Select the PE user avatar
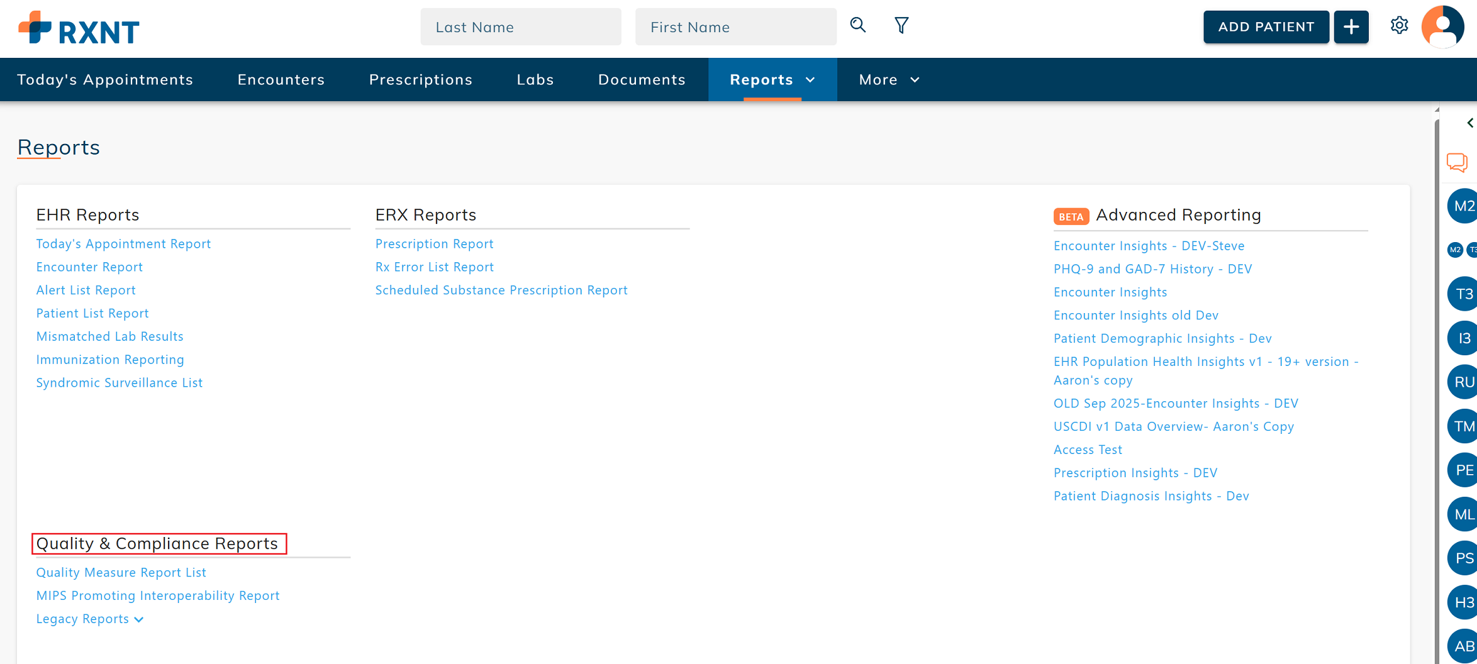The height and width of the screenshot is (664, 1477). pos(1463,470)
